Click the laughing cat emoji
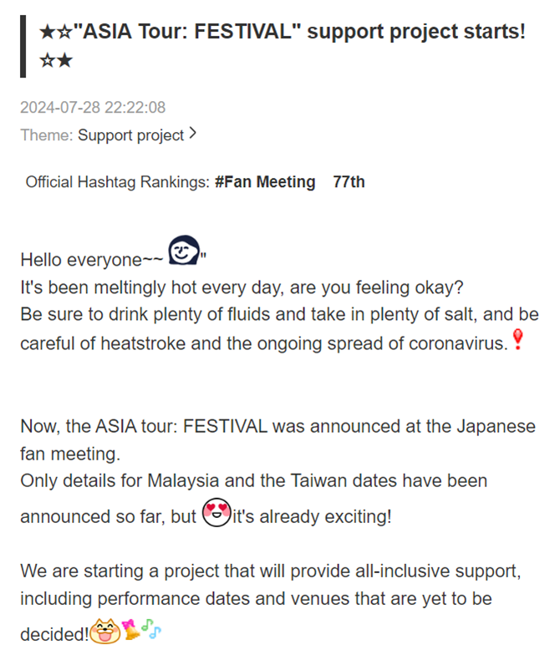This screenshot has width=560, height=660. click(105, 631)
